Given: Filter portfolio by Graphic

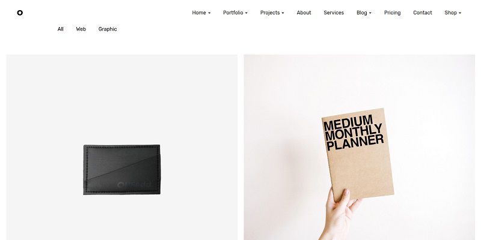Looking at the screenshot, I should 108,29.
